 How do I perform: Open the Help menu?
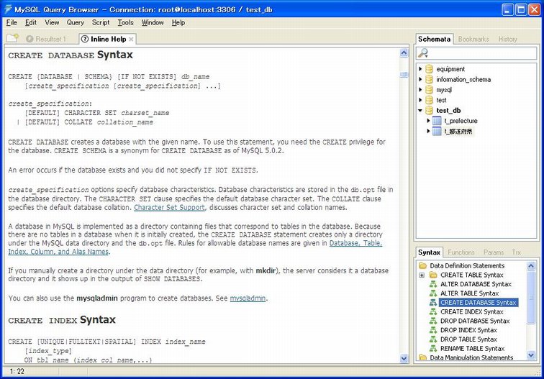(x=178, y=22)
